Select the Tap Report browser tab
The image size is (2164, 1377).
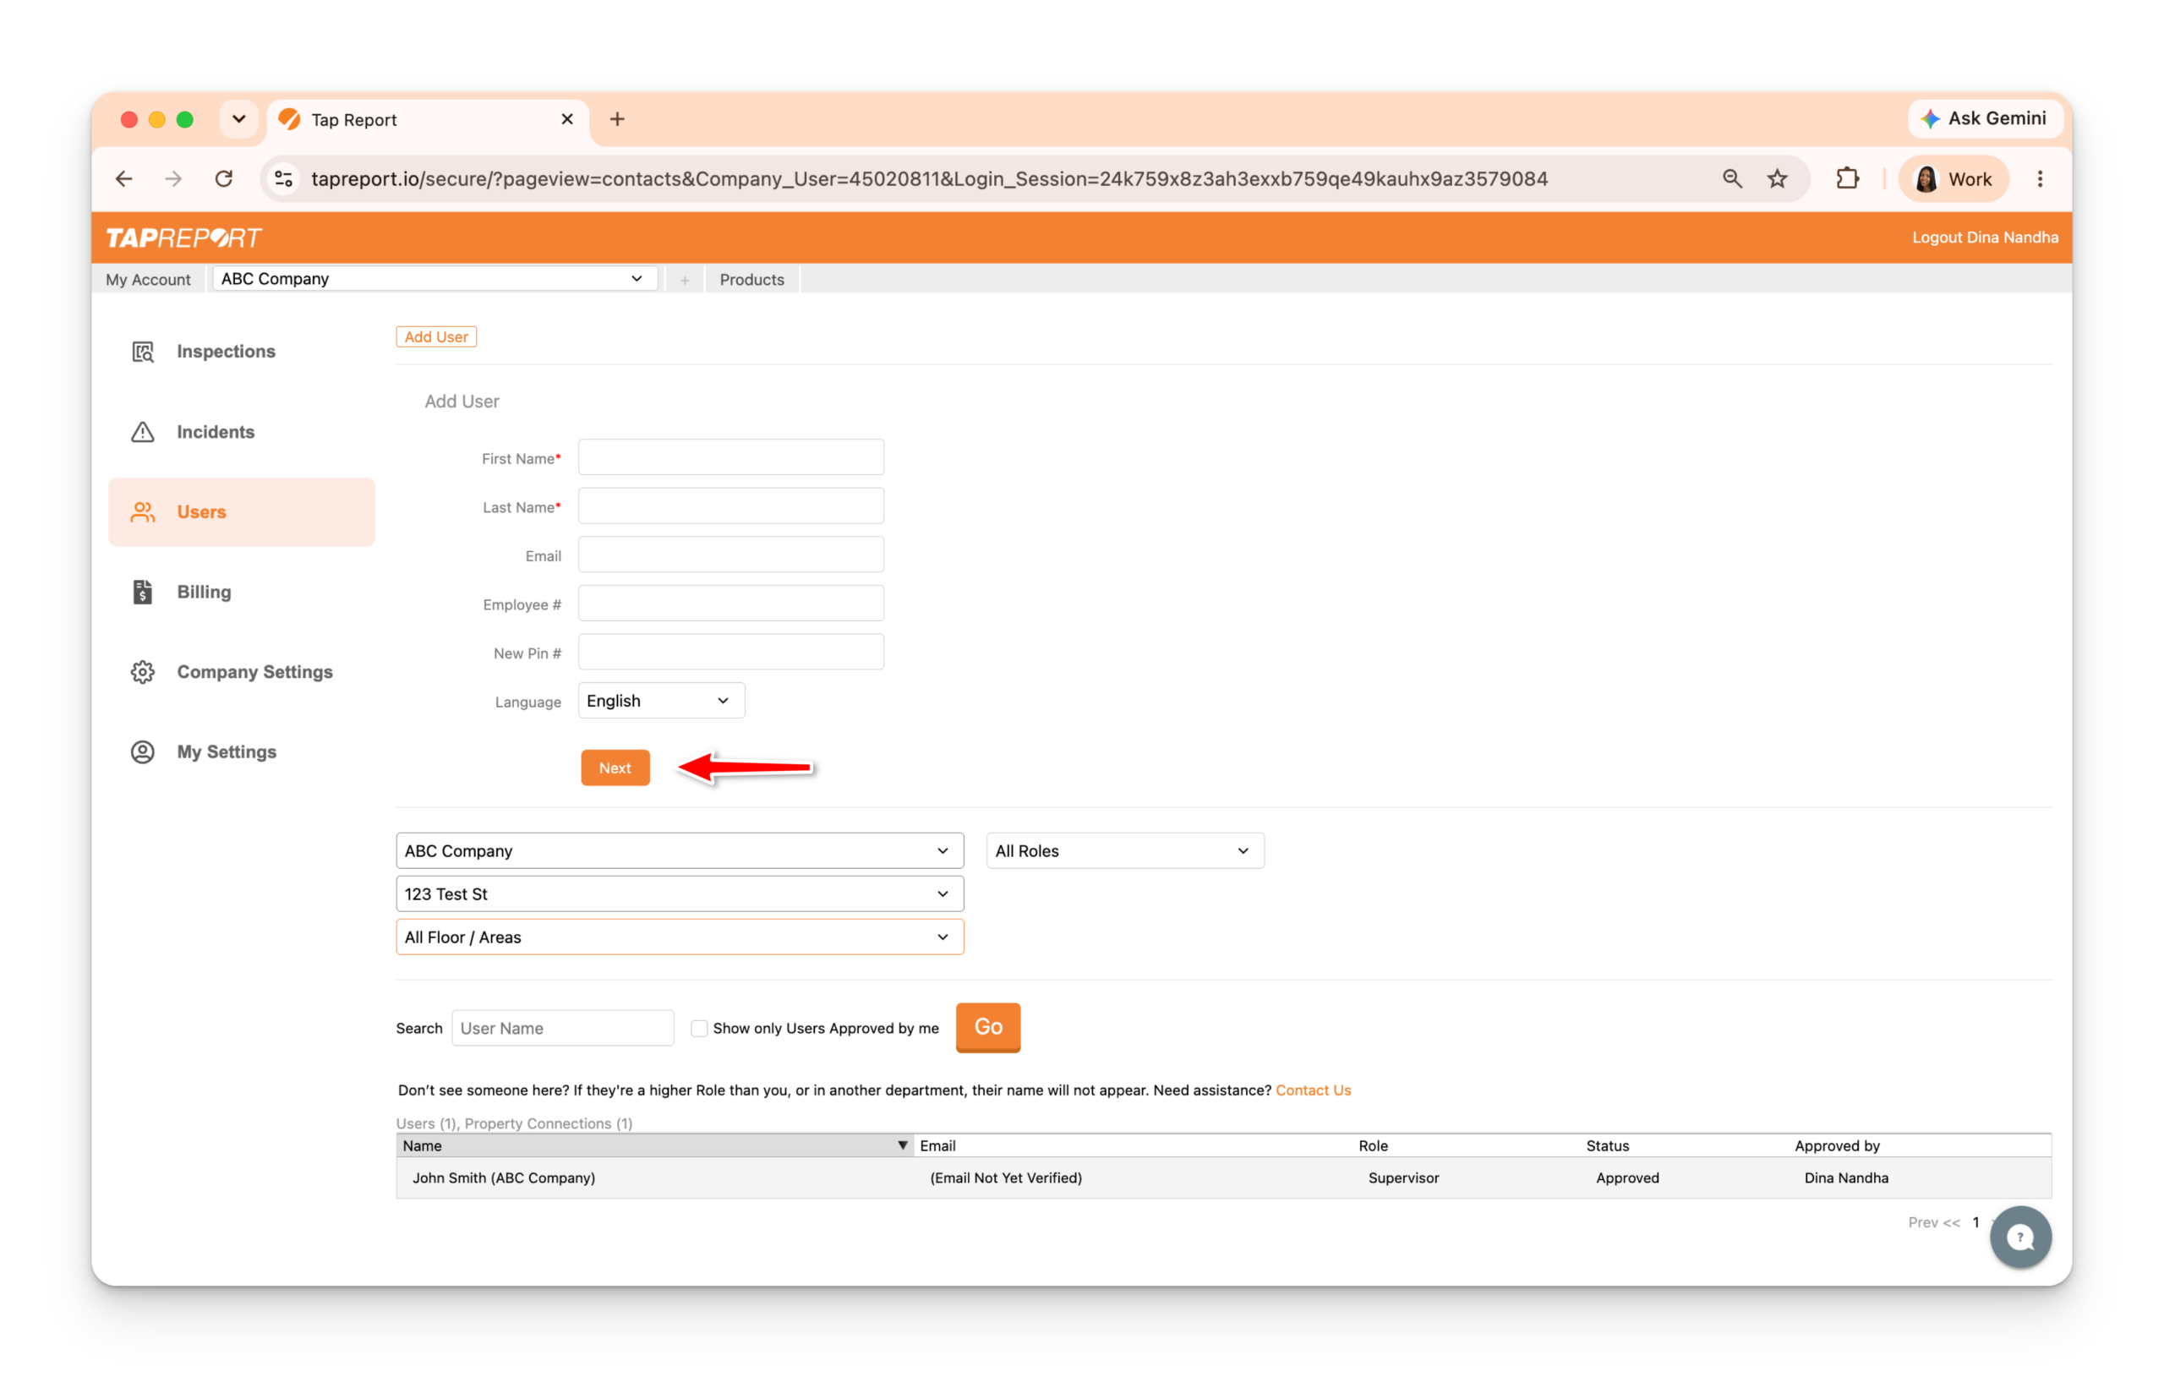(x=429, y=120)
